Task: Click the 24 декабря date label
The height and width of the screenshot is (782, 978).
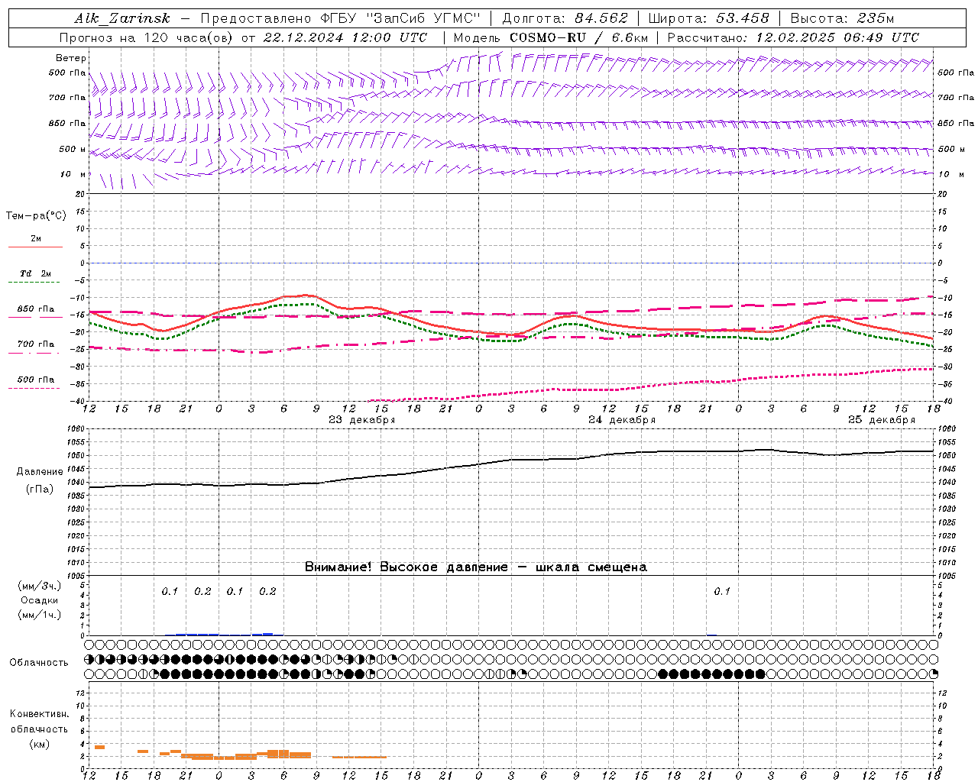Action: click(x=622, y=420)
